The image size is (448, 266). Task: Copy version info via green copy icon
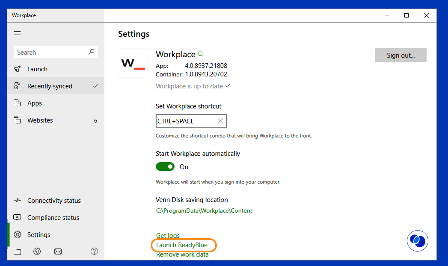[x=200, y=53]
